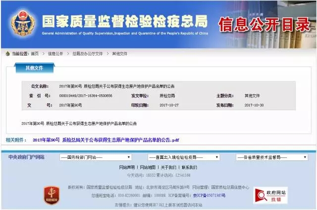The image size is (317, 210).
Task: Open 信息公开 breadcrumb link
Action: tap(55, 54)
